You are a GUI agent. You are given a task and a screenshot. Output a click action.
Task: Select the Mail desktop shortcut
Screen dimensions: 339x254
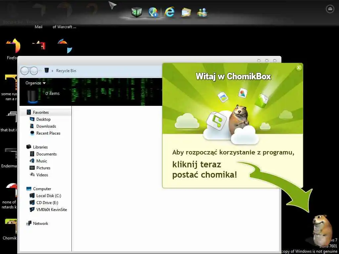38,27
